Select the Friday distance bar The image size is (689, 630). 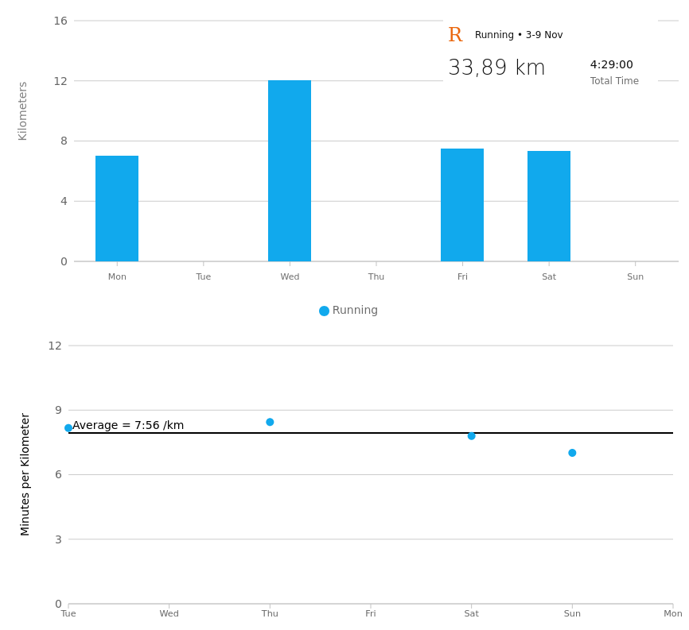(x=462, y=205)
